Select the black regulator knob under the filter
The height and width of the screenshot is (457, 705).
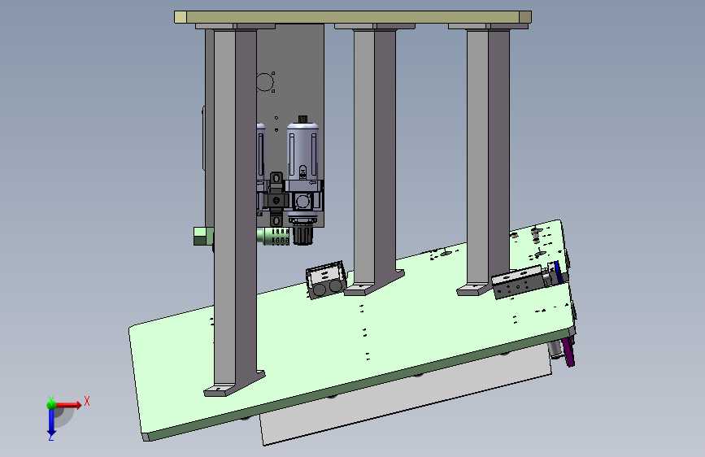(302, 235)
